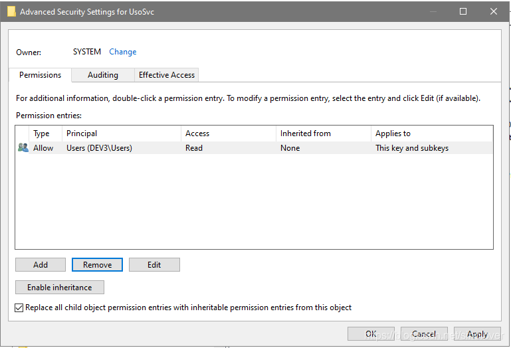Click the Inherited from column header

(x=323, y=133)
